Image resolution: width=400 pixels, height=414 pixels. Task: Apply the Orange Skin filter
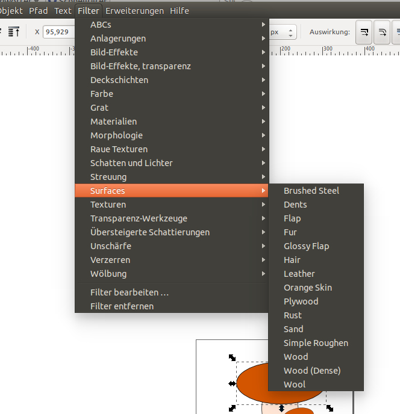[x=316, y=288]
